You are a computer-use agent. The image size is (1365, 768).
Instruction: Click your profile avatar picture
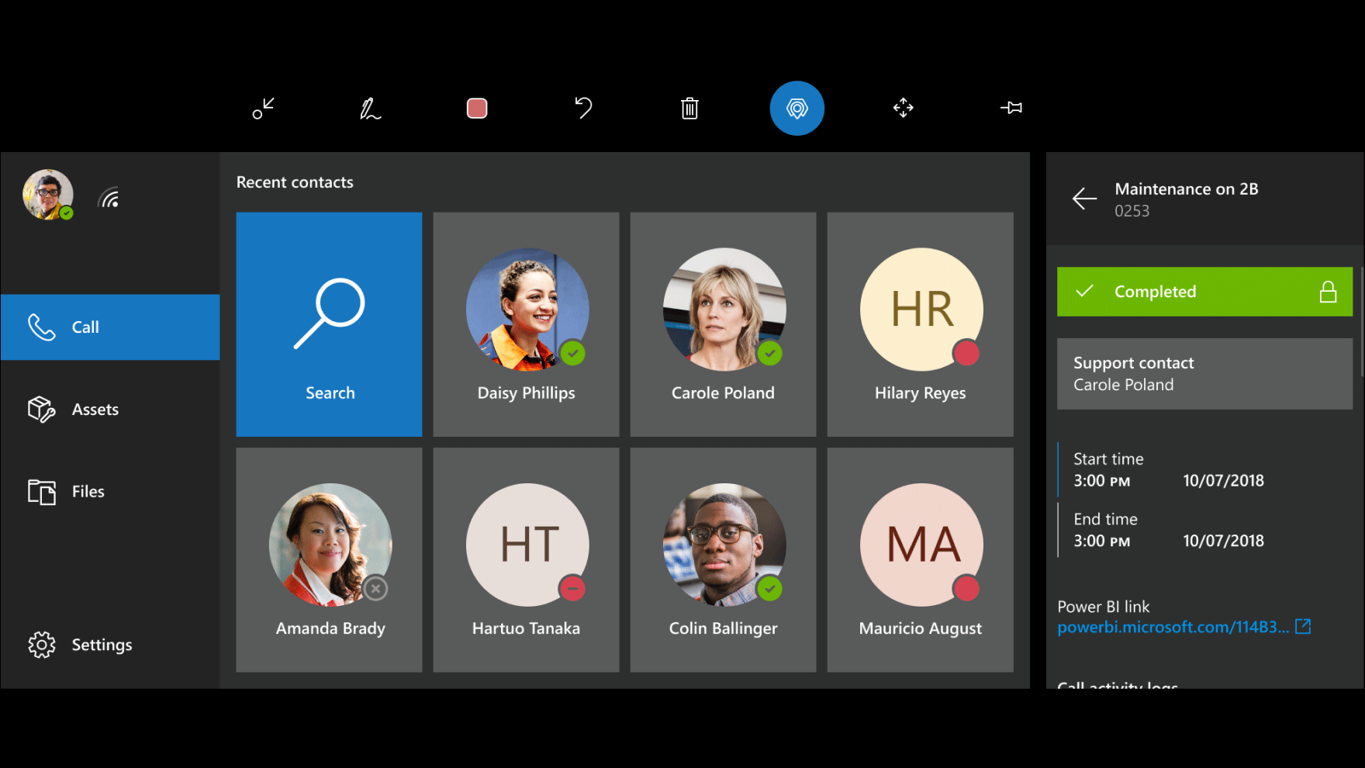48,195
